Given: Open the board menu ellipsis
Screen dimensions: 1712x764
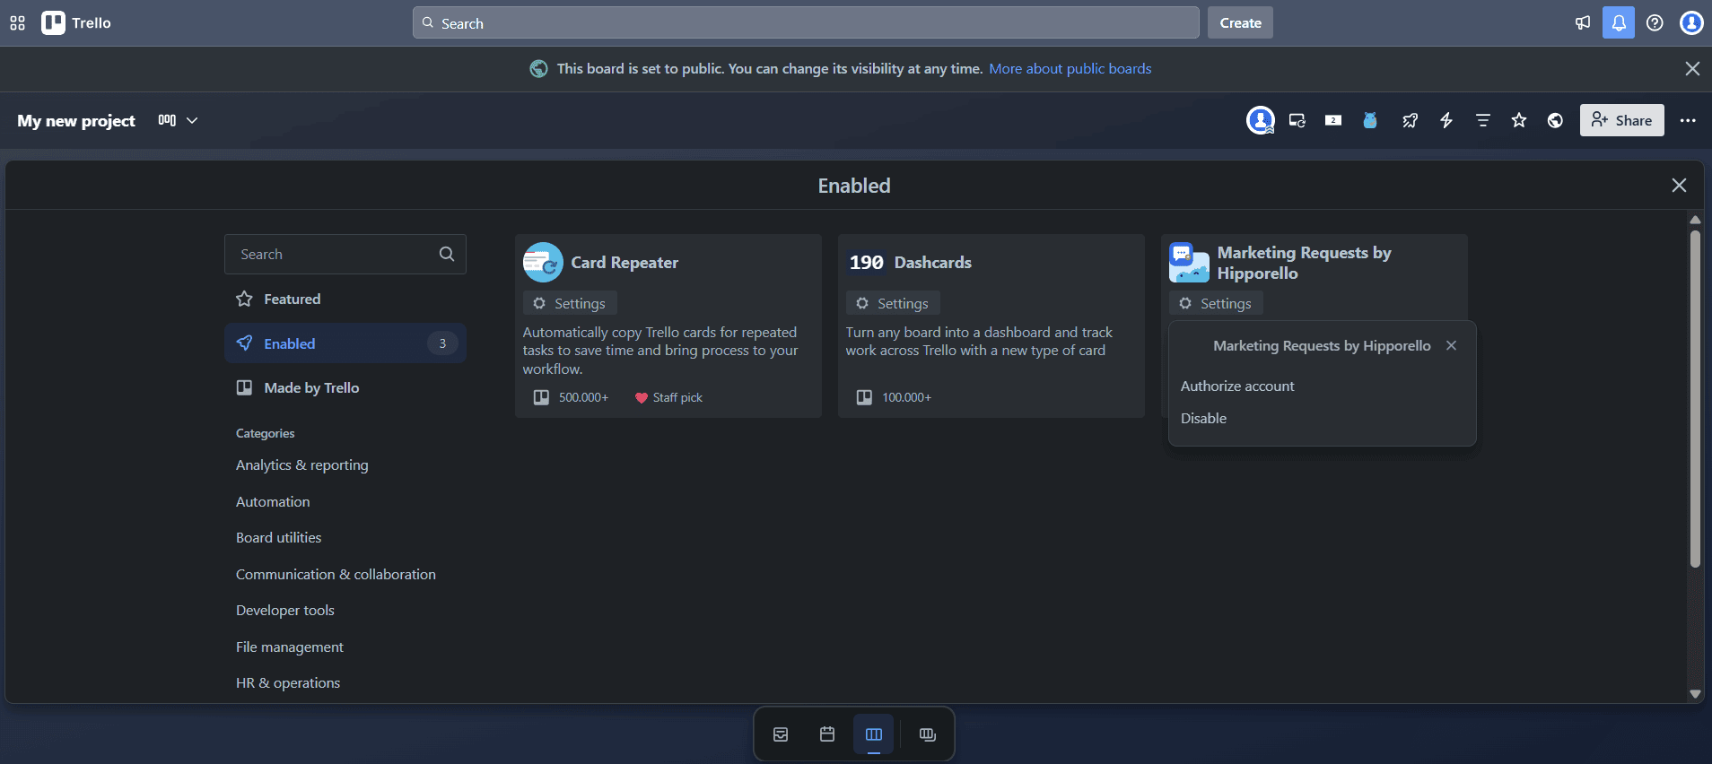Looking at the screenshot, I should click(x=1688, y=120).
